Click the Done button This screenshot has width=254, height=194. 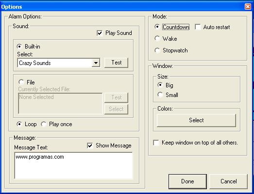(187, 181)
